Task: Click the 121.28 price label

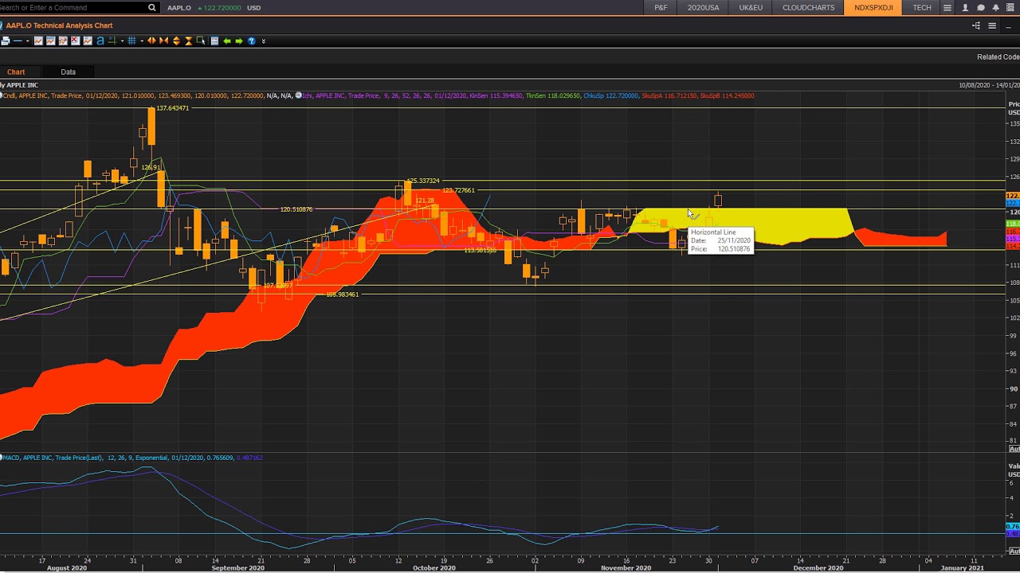Action: (x=425, y=201)
